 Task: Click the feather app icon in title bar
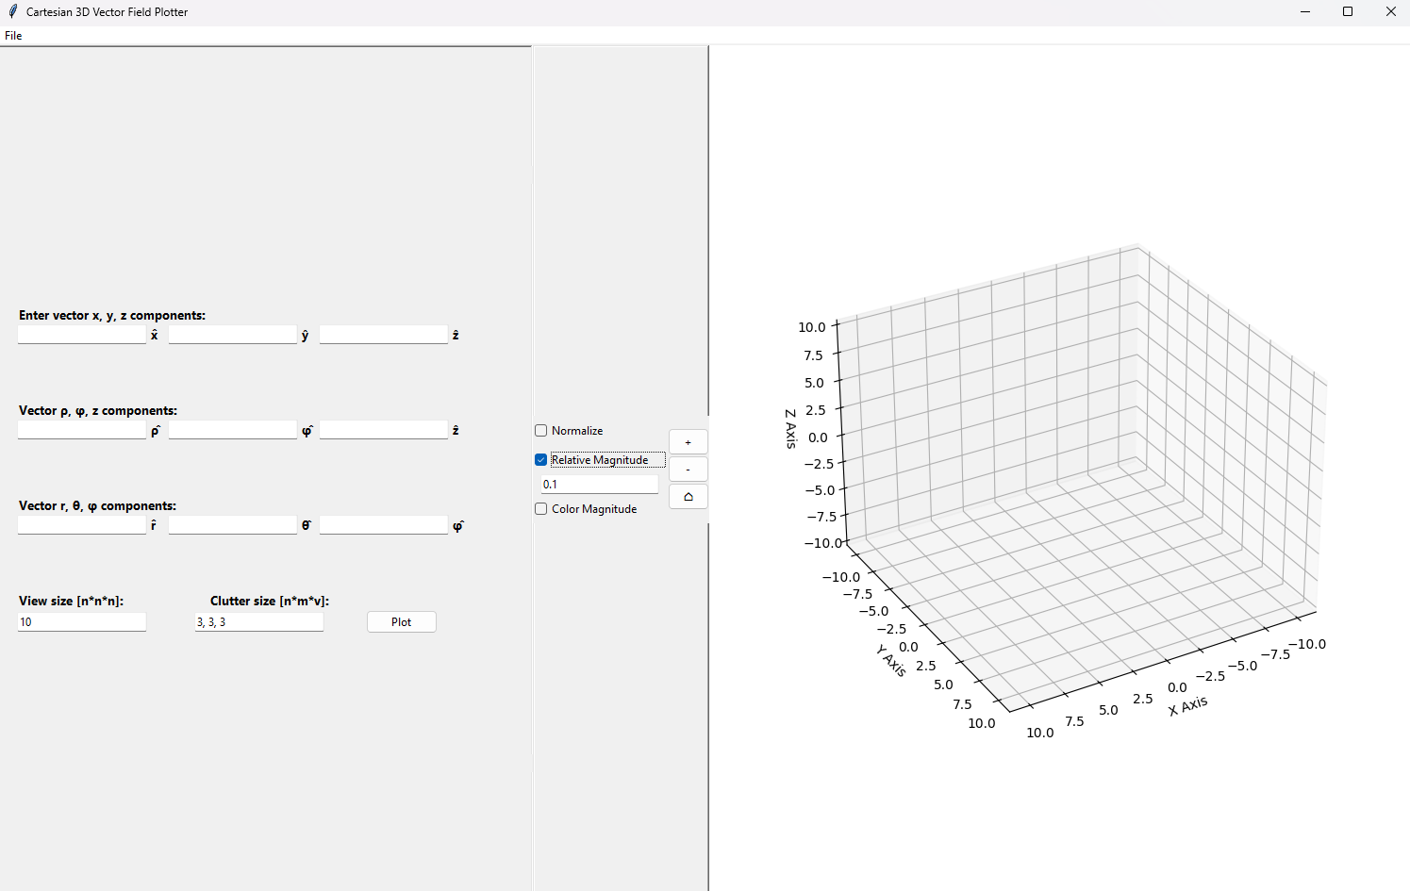pos(12,11)
